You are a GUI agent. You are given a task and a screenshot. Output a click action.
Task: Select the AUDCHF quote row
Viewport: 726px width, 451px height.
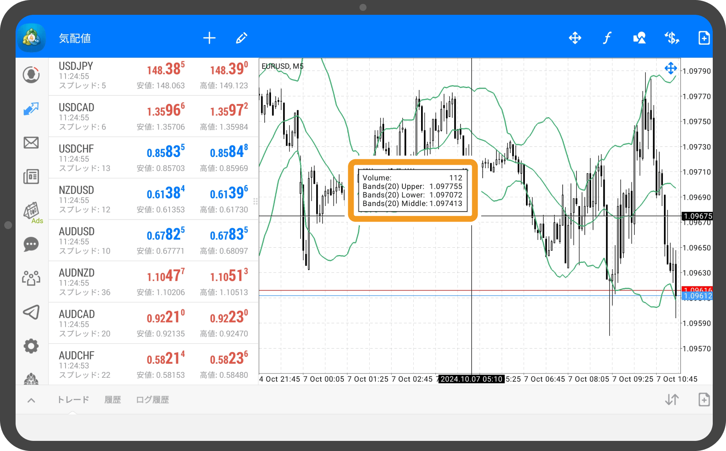click(153, 365)
